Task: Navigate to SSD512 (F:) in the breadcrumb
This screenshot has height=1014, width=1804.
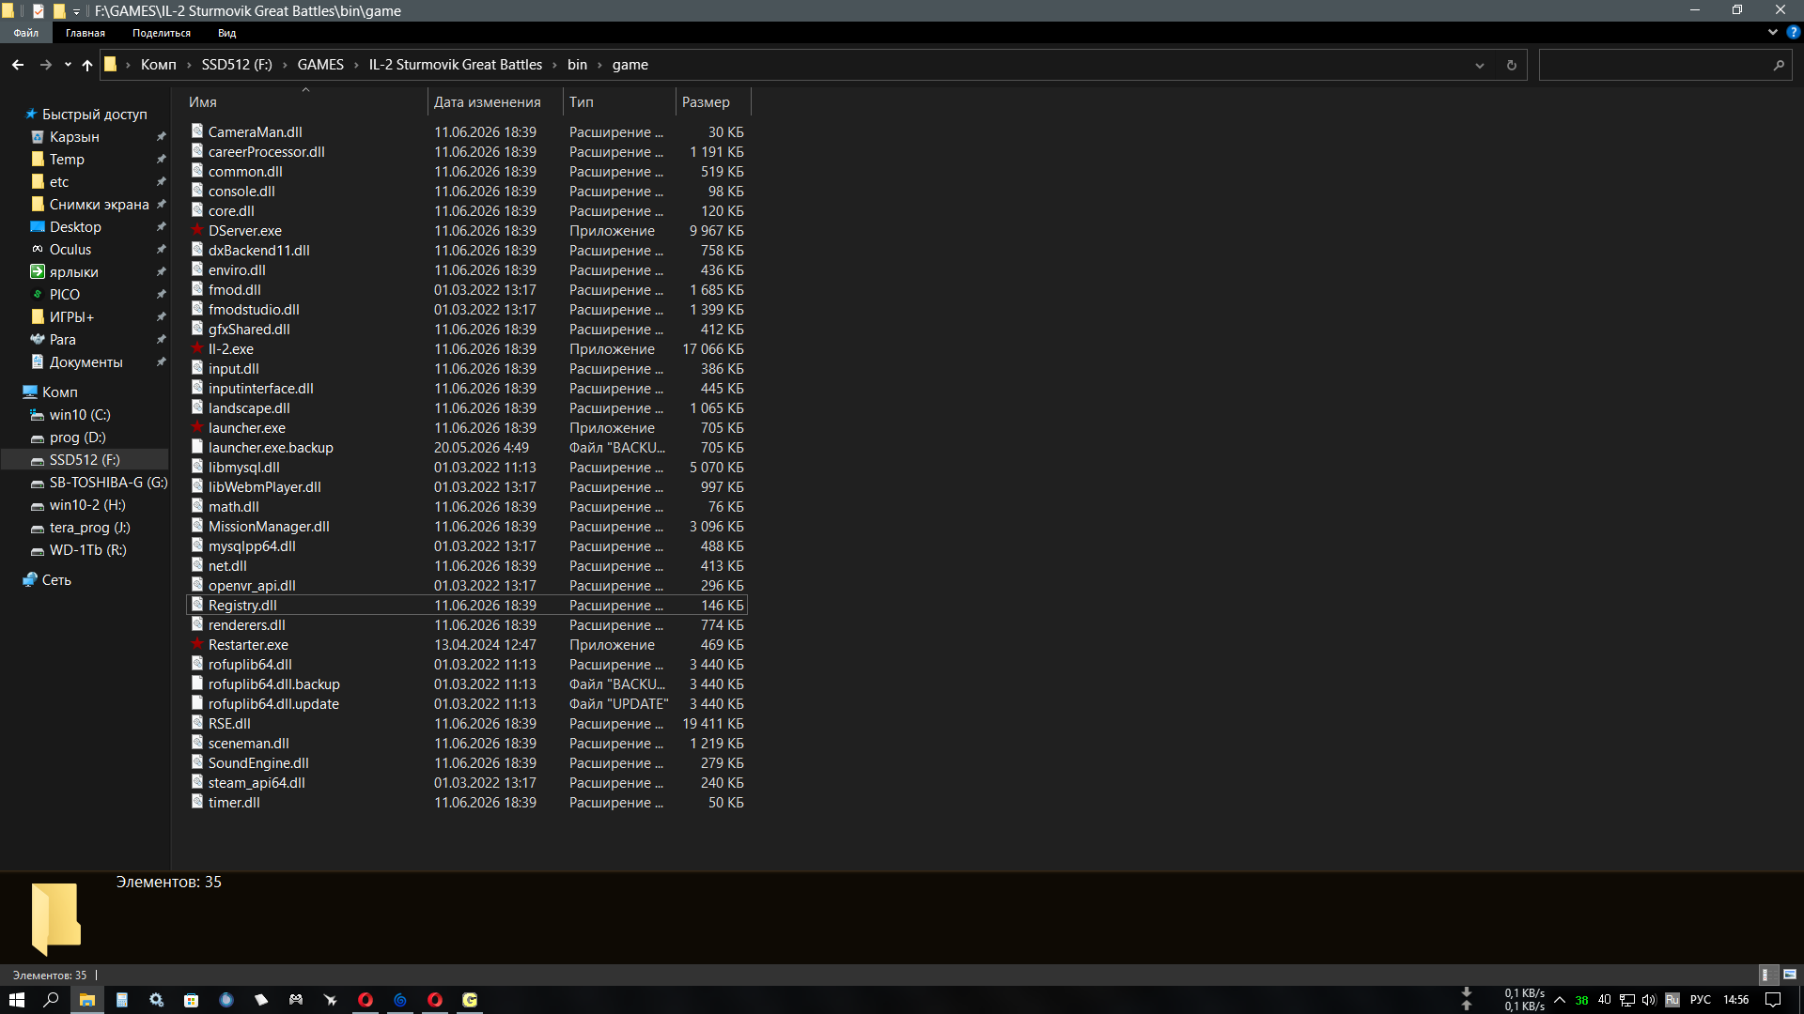Action: [x=237, y=65]
